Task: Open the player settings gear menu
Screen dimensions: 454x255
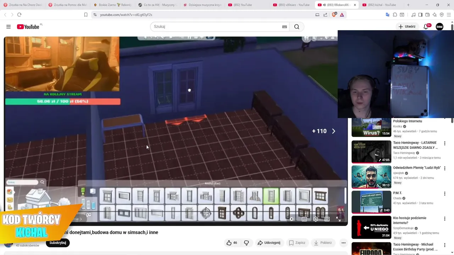Action: point(316,219)
